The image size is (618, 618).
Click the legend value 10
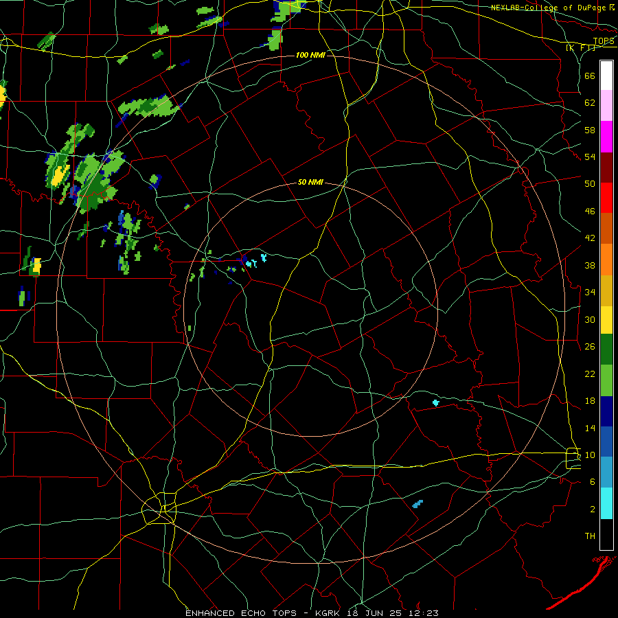pyautogui.click(x=590, y=455)
